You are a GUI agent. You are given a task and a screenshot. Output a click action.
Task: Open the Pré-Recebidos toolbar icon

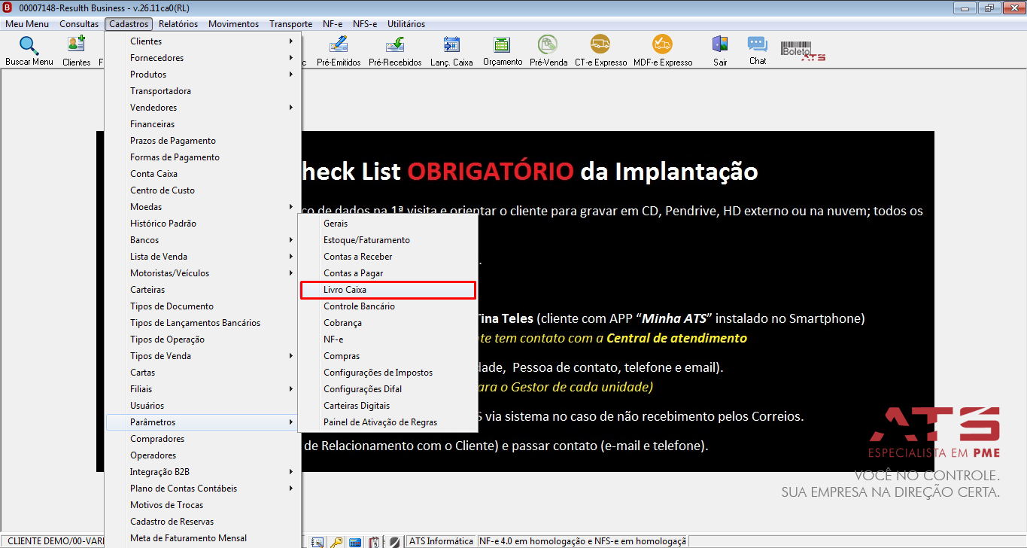(395, 50)
